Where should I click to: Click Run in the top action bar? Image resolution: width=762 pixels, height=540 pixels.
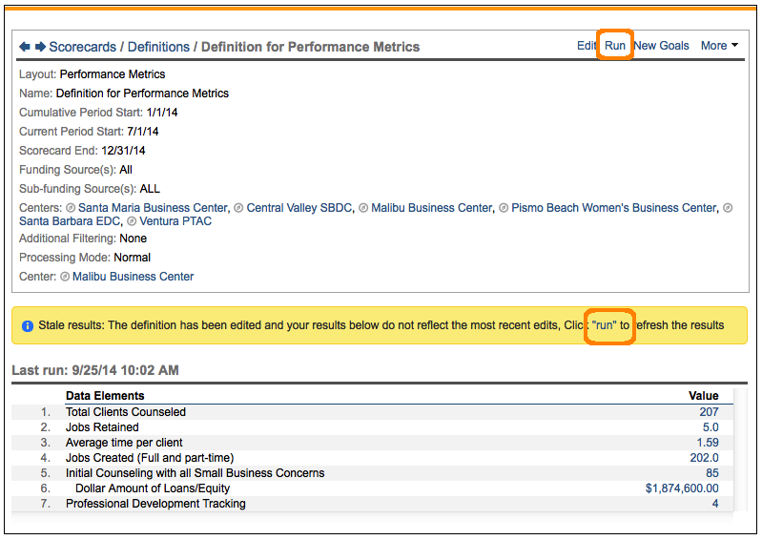pos(615,46)
